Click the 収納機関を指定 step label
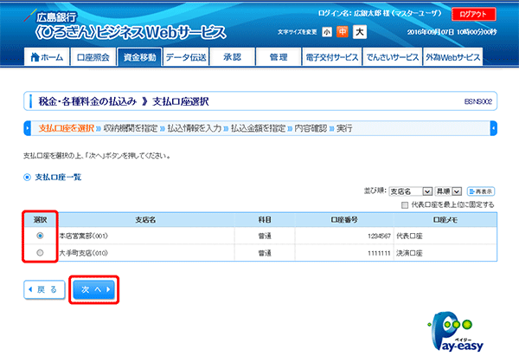Image resolution: width=519 pixels, height=363 pixels. [130, 128]
